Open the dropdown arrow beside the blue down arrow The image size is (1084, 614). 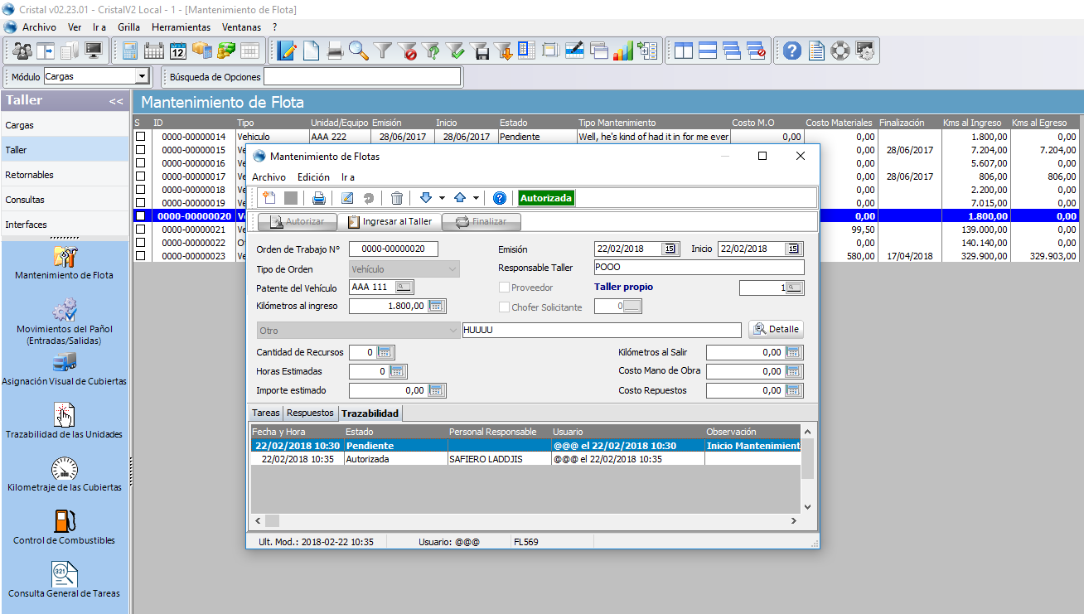click(x=443, y=198)
